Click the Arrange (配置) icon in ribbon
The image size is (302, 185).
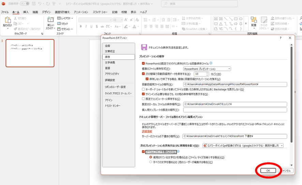pos(254,21)
